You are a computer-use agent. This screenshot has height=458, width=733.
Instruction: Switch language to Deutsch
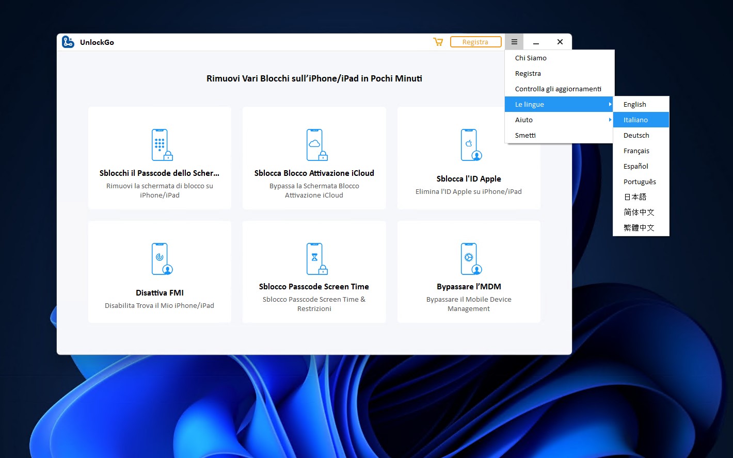point(641,135)
